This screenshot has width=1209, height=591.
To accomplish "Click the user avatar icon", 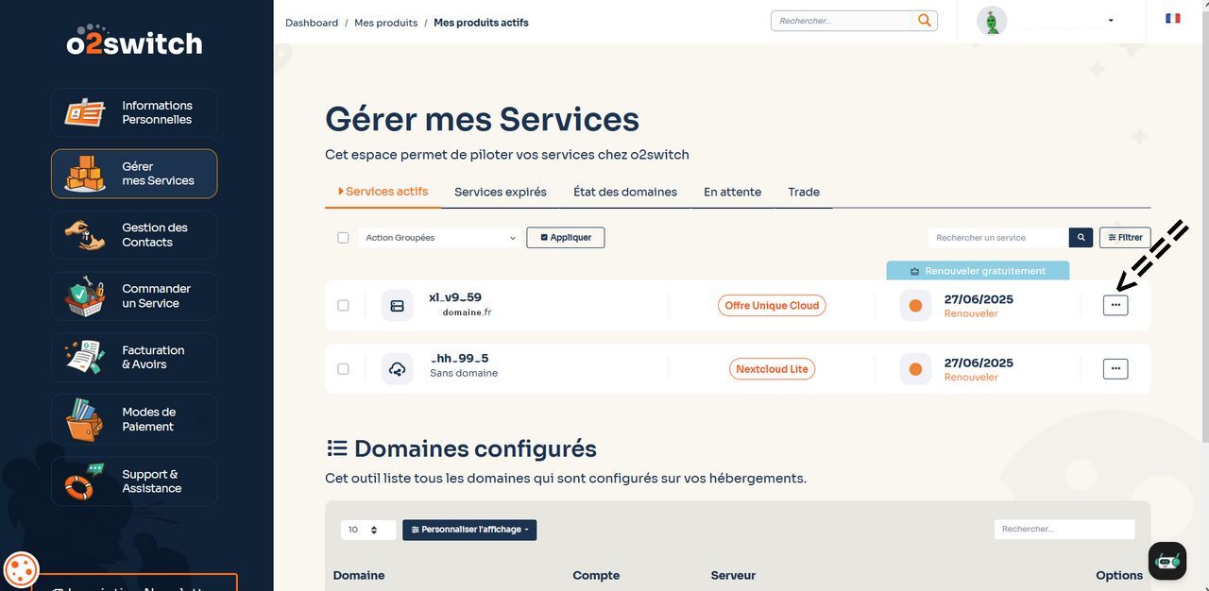I will (x=991, y=21).
